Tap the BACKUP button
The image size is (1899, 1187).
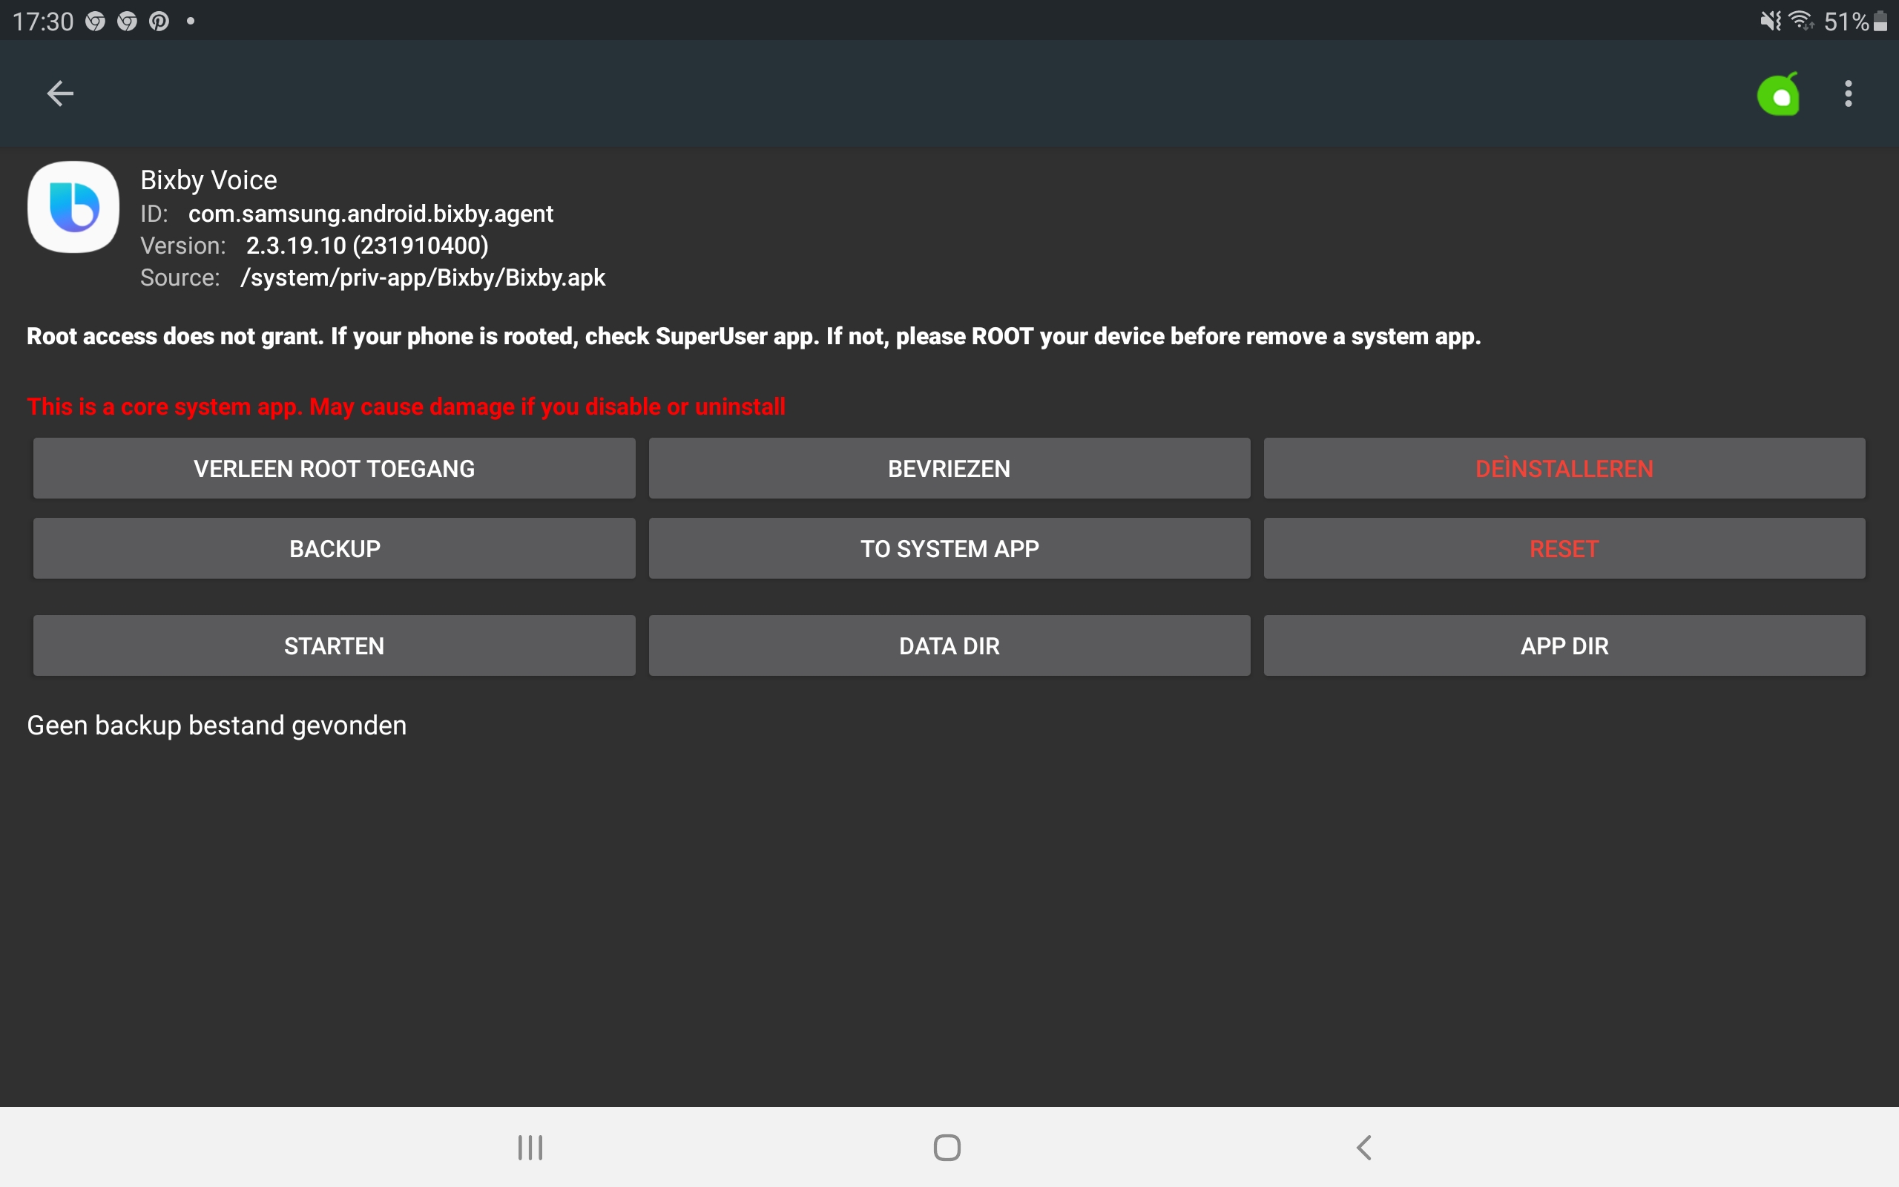tap(335, 549)
